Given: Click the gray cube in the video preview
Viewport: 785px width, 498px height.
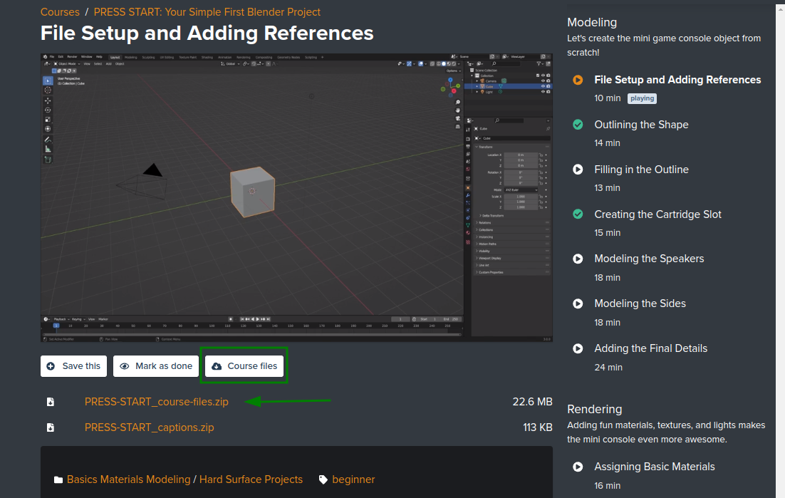Looking at the screenshot, I should pyautogui.click(x=251, y=191).
